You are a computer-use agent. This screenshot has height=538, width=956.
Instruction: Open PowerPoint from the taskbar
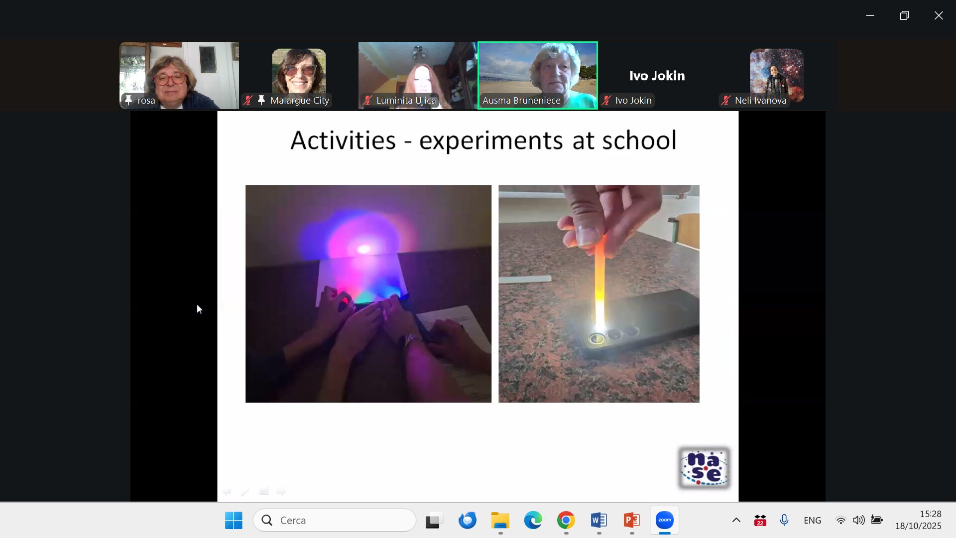point(631,520)
